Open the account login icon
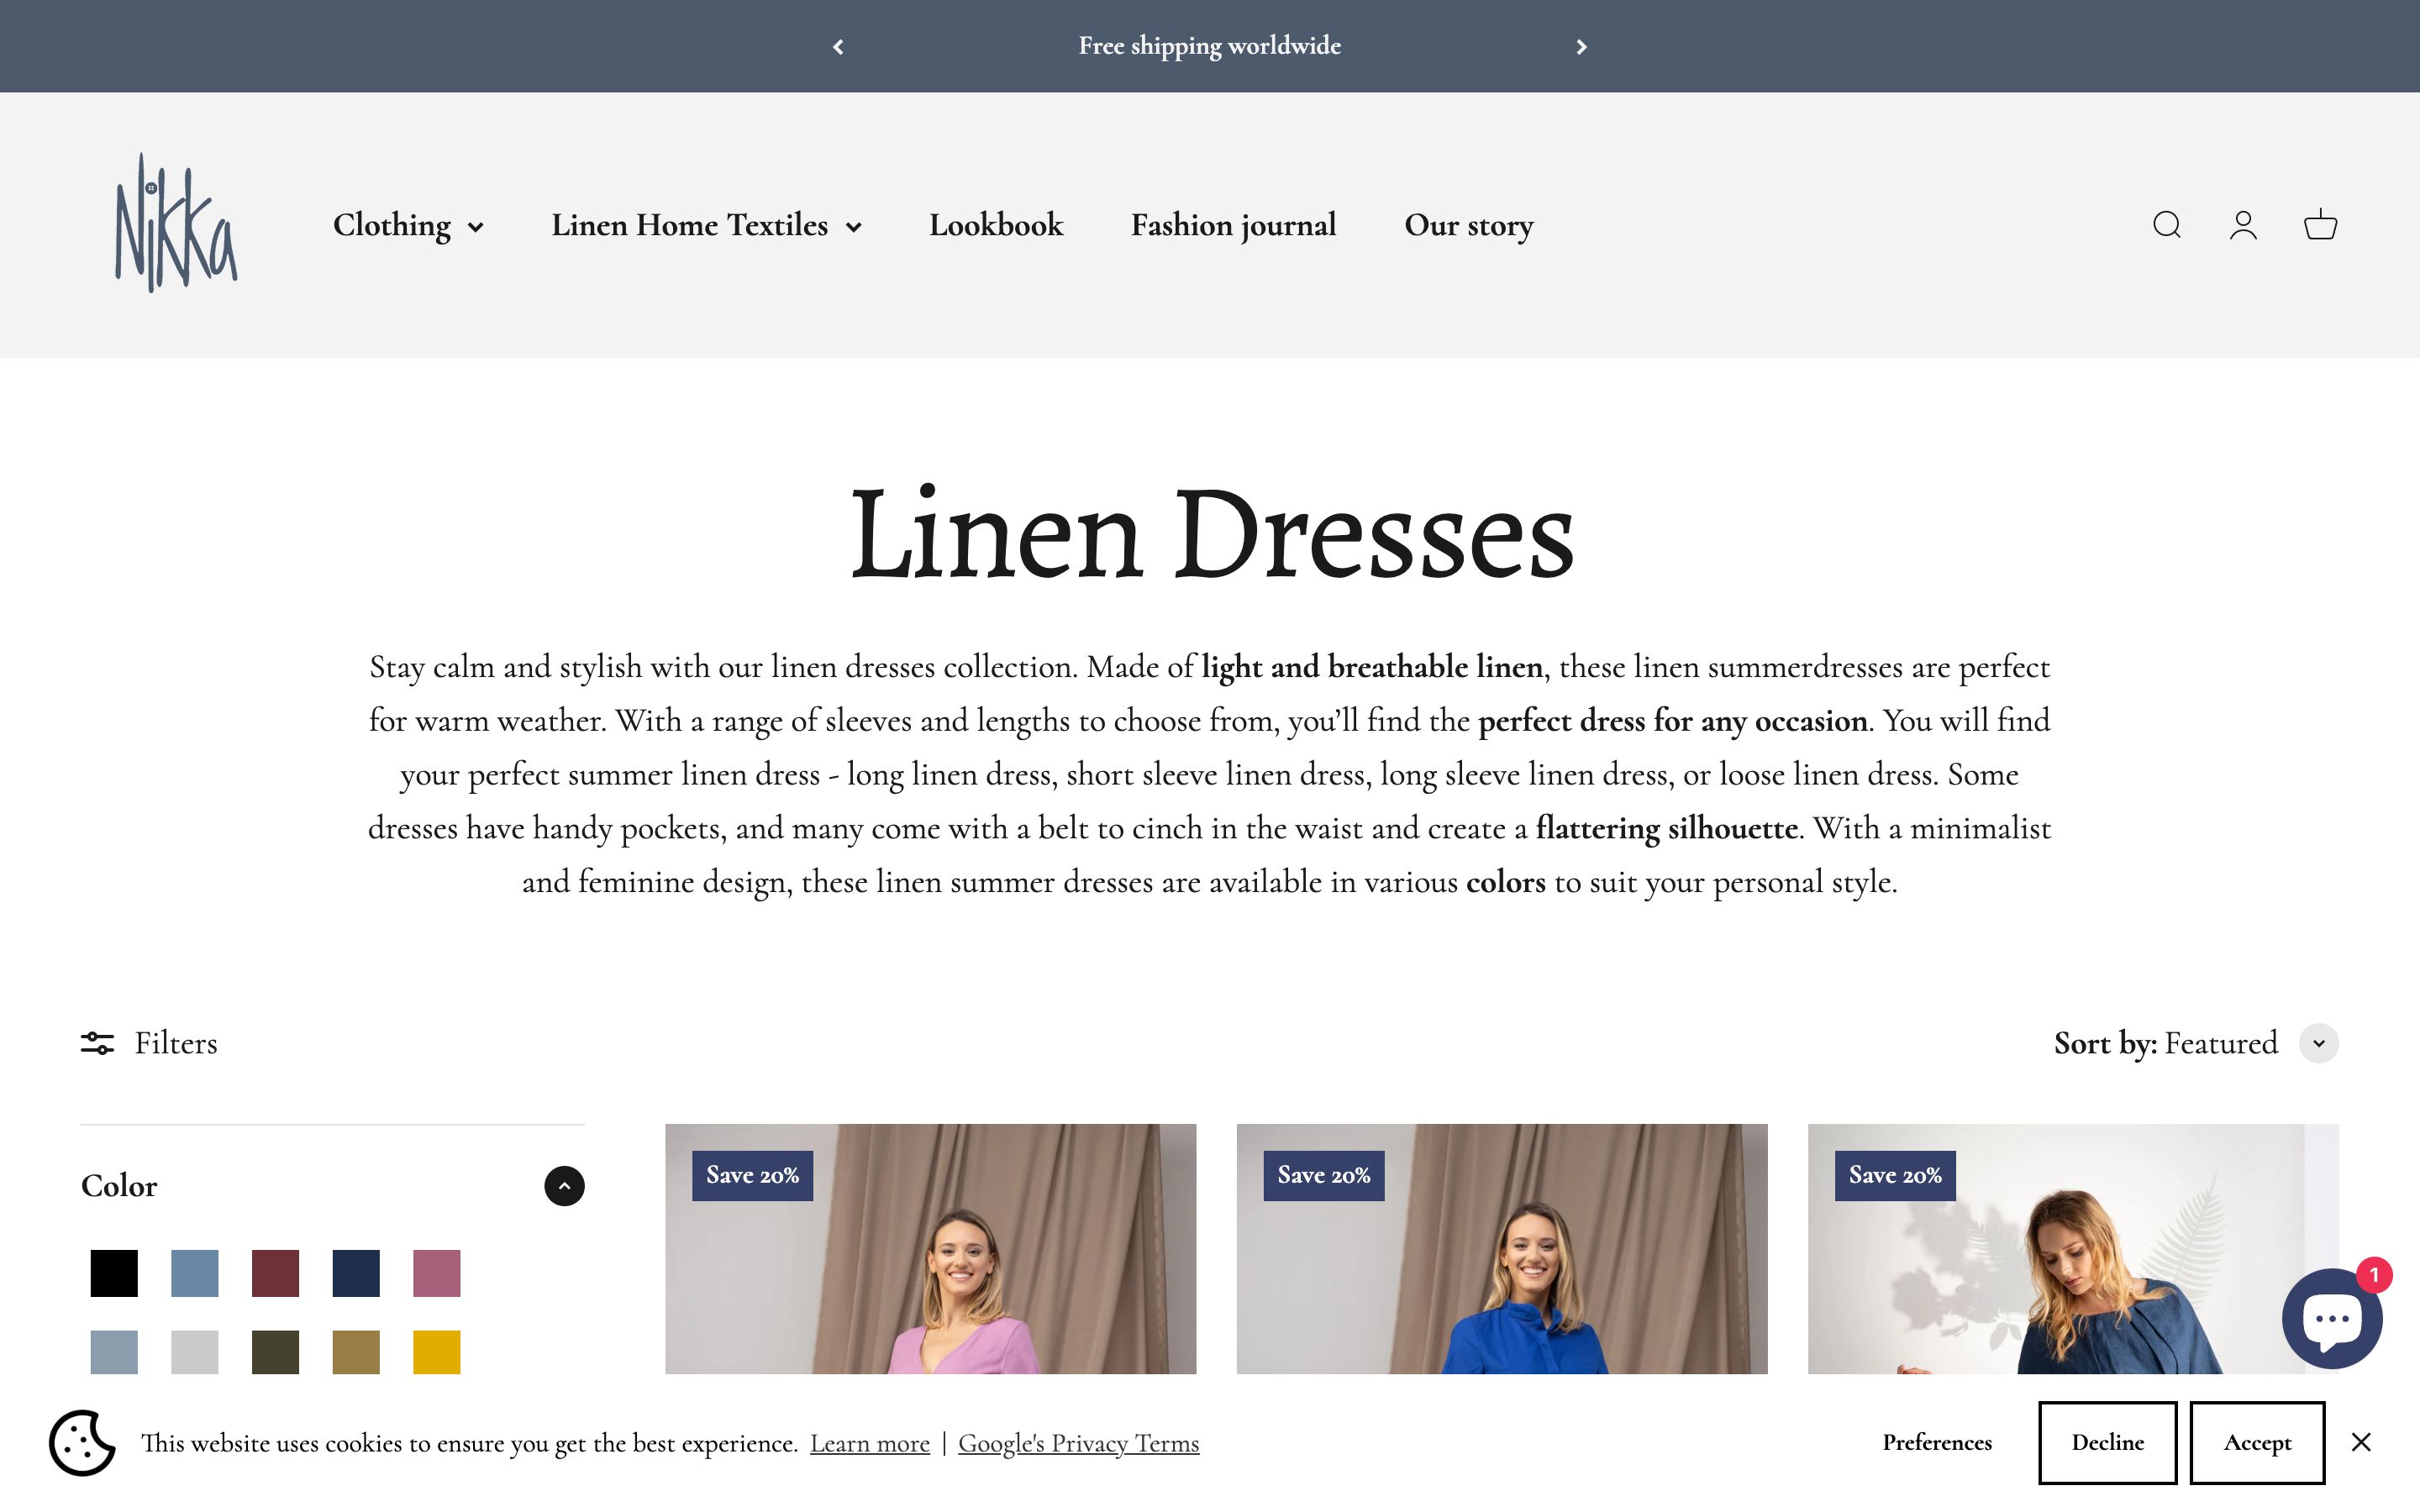 (2243, 225)
